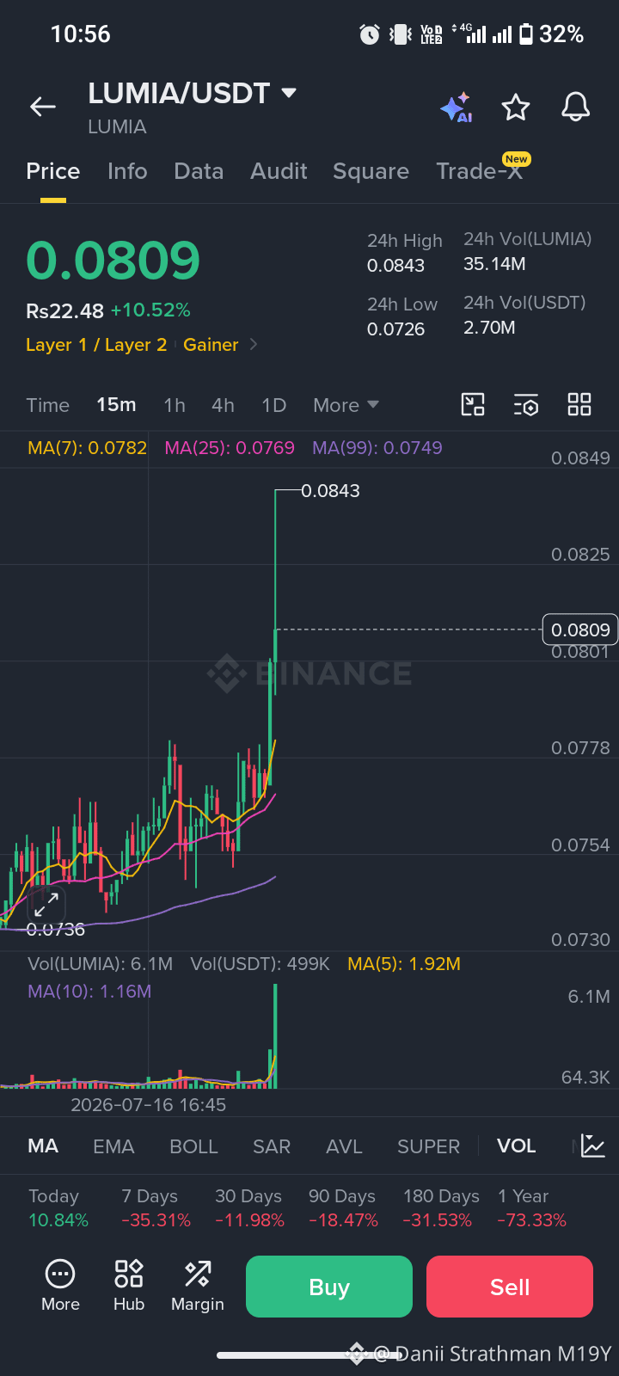This screenshot has width=619, height=1376.
Task: Switch to the Price tab
Action: (53, 171)
